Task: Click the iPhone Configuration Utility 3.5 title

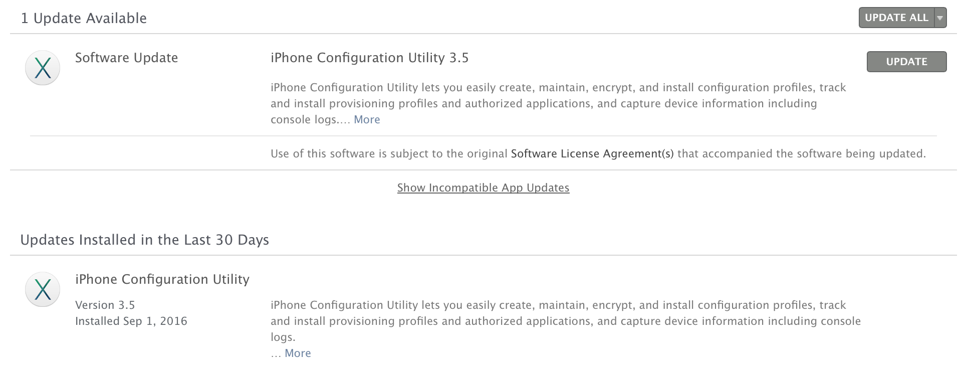Action: pyautogui.click(x=369, y=58)
